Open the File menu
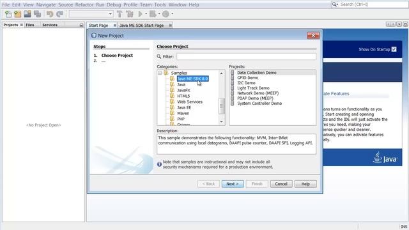Screen dimensions: 409x230 [x=6, y=4]
